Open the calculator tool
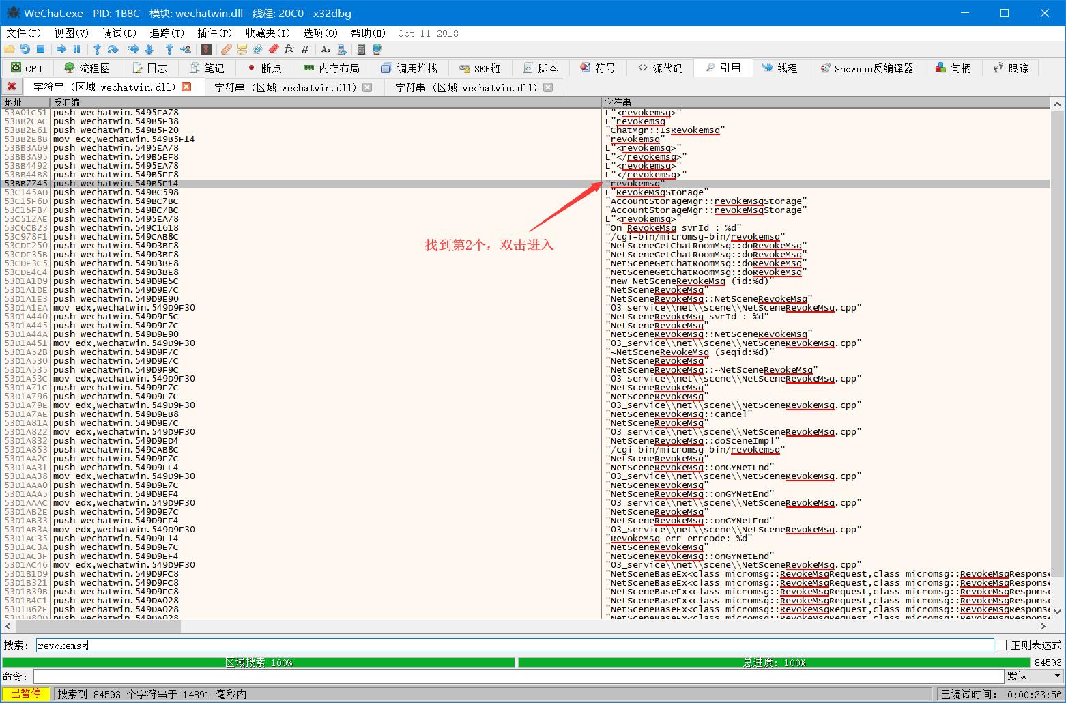 (361, 49)
